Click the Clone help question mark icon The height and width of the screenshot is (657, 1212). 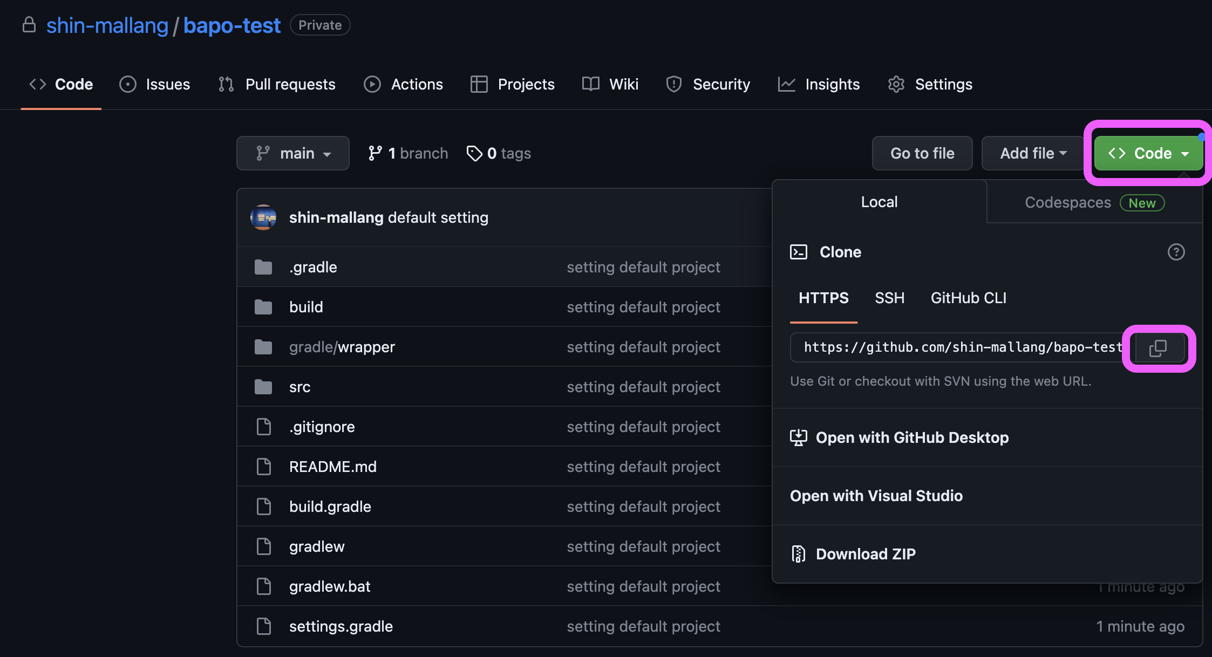[1176, 252]
